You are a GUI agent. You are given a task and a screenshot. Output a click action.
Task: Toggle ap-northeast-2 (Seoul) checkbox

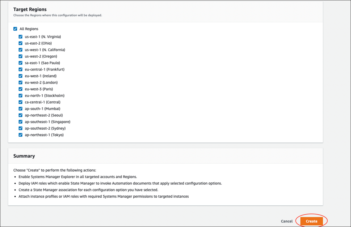pyautogui.click(x=20, y=115)
